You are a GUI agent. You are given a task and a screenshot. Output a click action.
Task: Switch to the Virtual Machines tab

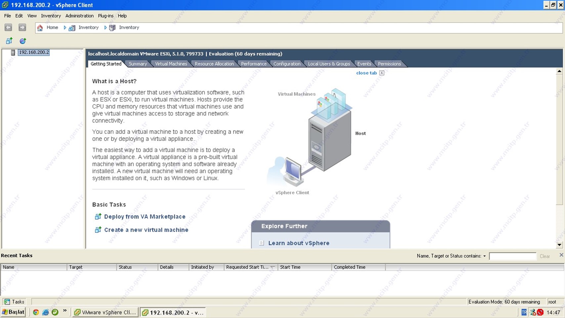click(x=171, y=64)
